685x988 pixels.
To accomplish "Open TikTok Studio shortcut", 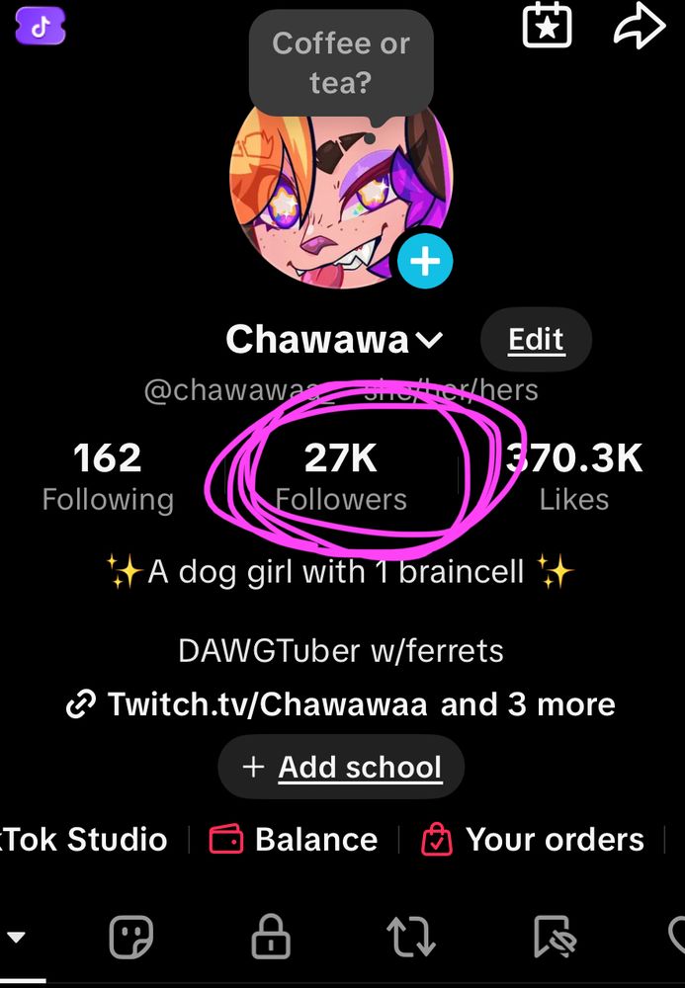I will (83, 839).
